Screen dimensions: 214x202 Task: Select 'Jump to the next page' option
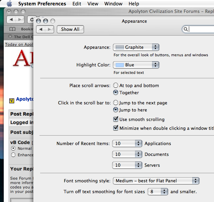point(116,103)
